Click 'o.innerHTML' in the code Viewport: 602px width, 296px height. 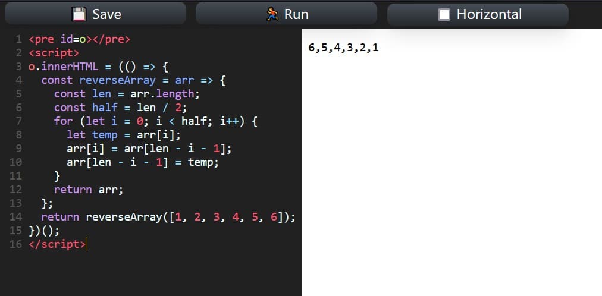(x=63, y=67)
